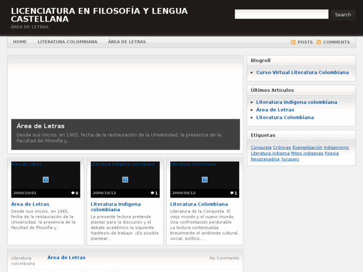Click the excerpt starting La presente lectura pretende
The height and width of the screenshot is (272, 363).
click(124, 228)
